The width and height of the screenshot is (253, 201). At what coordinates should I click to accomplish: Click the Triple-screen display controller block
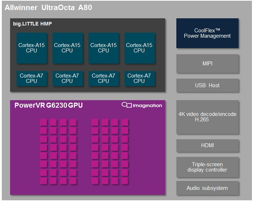(x=207, y=167)
